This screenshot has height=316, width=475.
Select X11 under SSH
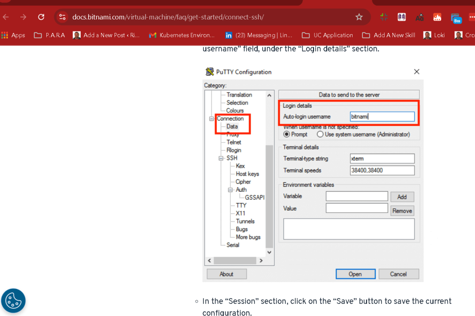[240, 213]
